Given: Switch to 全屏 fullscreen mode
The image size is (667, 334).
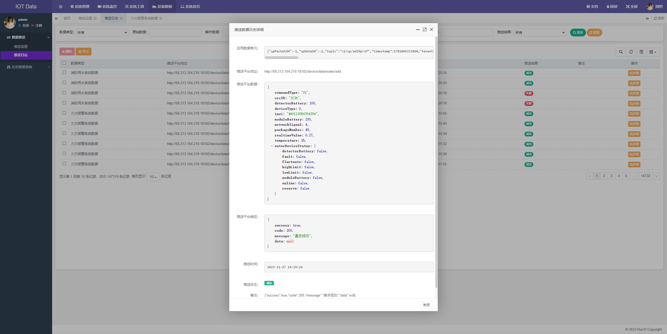Looking at the screenshot, I should 632,7.
